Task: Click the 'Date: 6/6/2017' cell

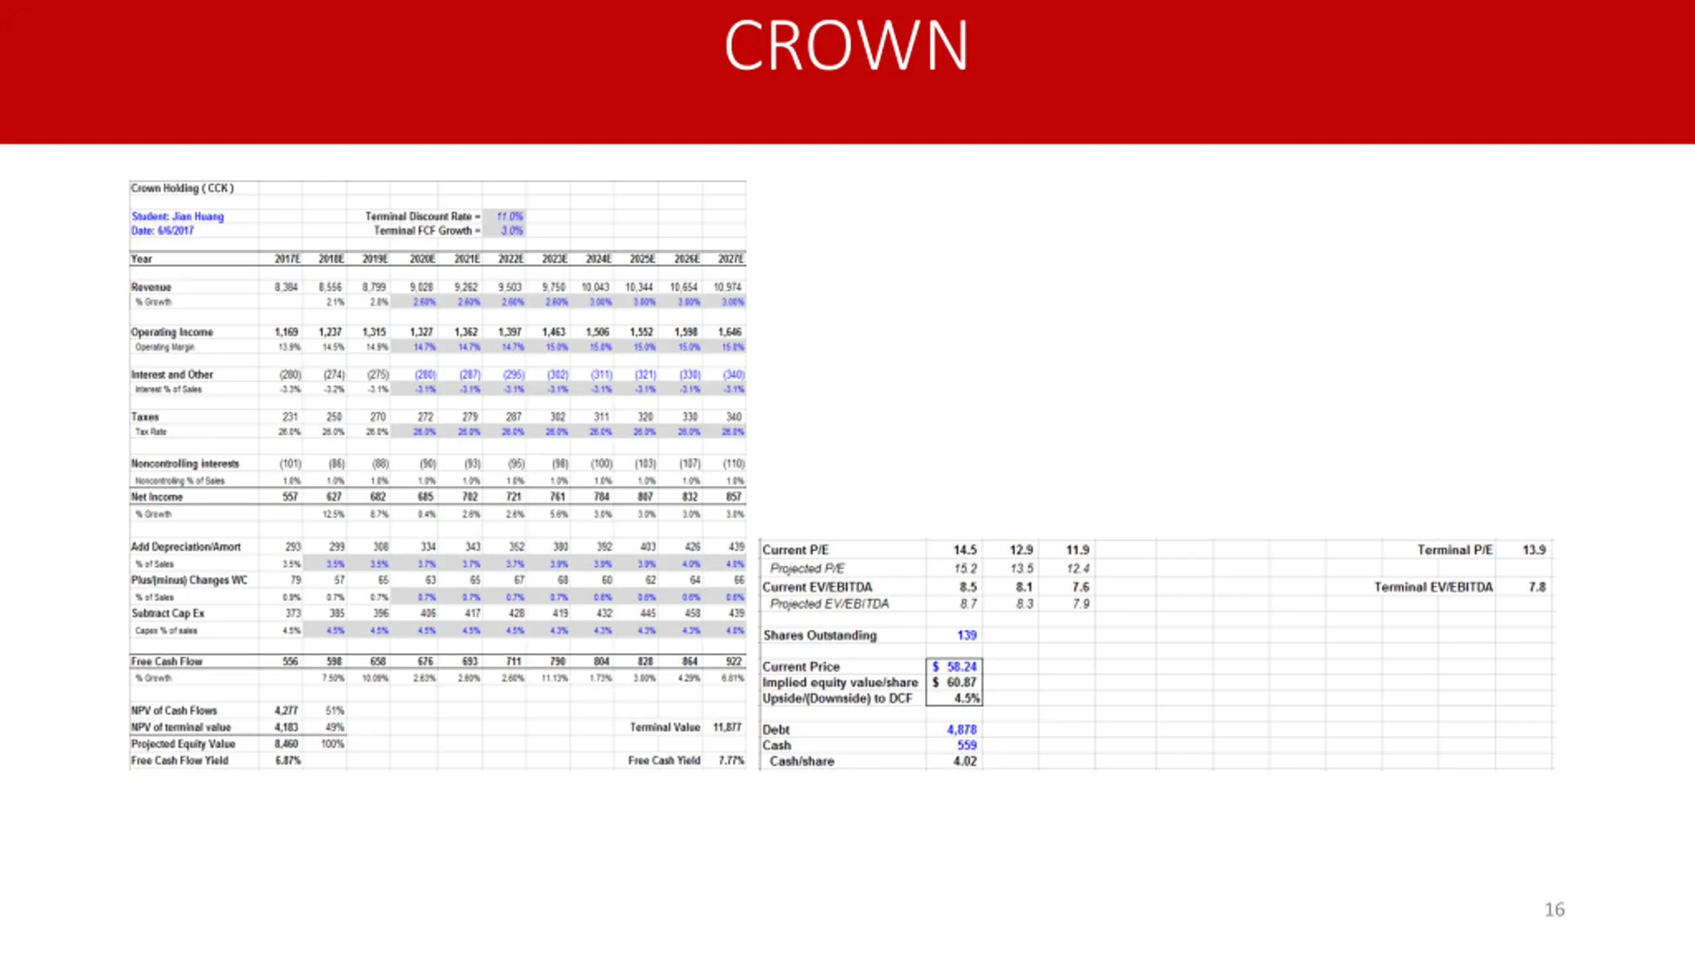Action: coord(162,230)
